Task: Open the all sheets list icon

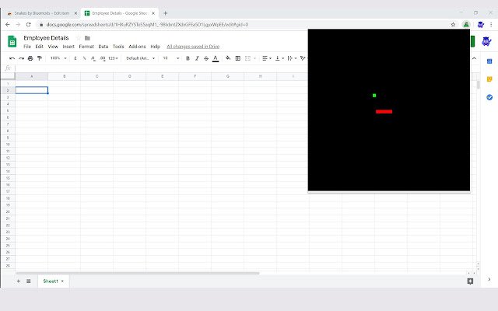Action: (29, 281)
